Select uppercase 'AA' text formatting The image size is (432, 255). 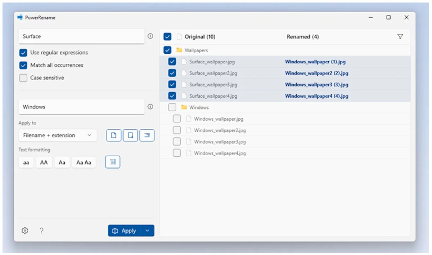coord(44,162)
